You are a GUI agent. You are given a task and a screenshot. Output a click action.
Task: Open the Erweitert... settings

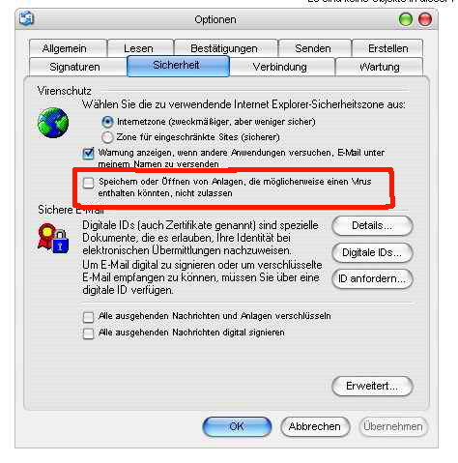pyautogui.click(x=372, y=386)
